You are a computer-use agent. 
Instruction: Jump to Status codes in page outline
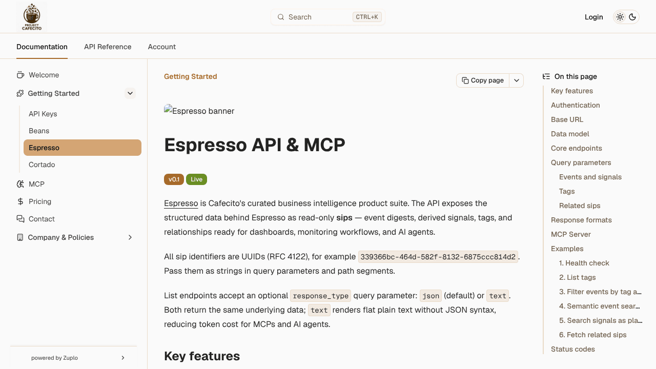click(573, 349)
